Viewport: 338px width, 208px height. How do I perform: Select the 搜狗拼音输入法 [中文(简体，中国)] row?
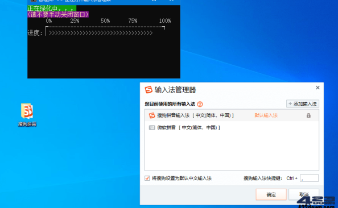[x=232, y=115]
